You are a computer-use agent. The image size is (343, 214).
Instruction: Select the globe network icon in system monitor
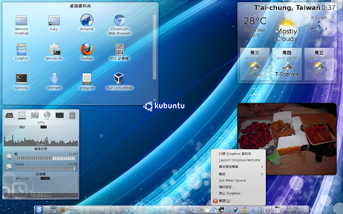click(x=47, y=115)
